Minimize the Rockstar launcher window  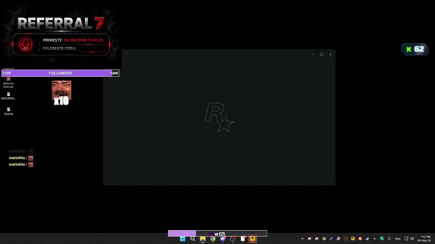click(313, 55)
